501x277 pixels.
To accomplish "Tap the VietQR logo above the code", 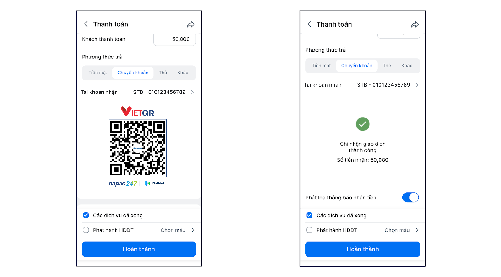I will [x=137, y=112].
